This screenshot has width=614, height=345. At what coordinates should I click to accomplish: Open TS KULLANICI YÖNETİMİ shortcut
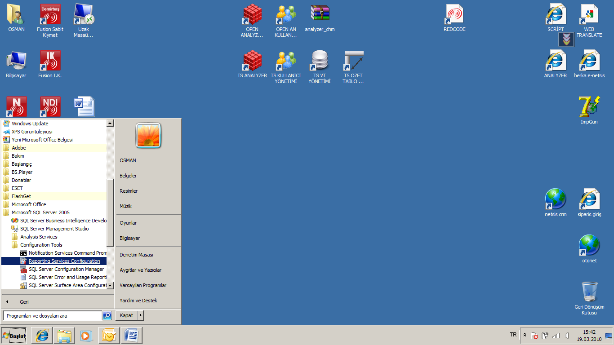click(x=286, y=61)
